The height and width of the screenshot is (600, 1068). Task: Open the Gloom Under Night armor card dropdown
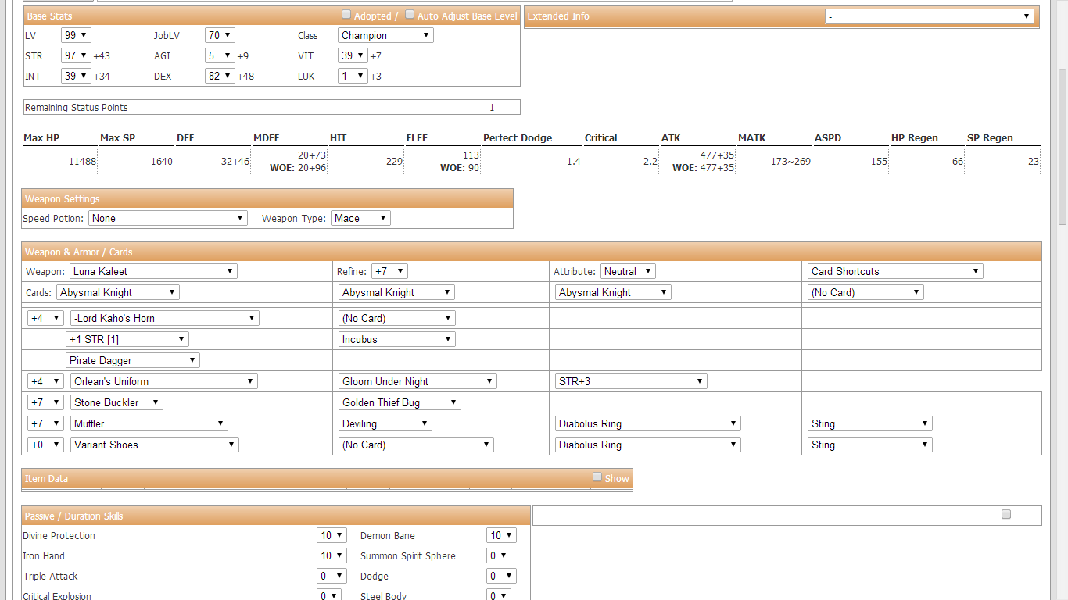point(417,380)
